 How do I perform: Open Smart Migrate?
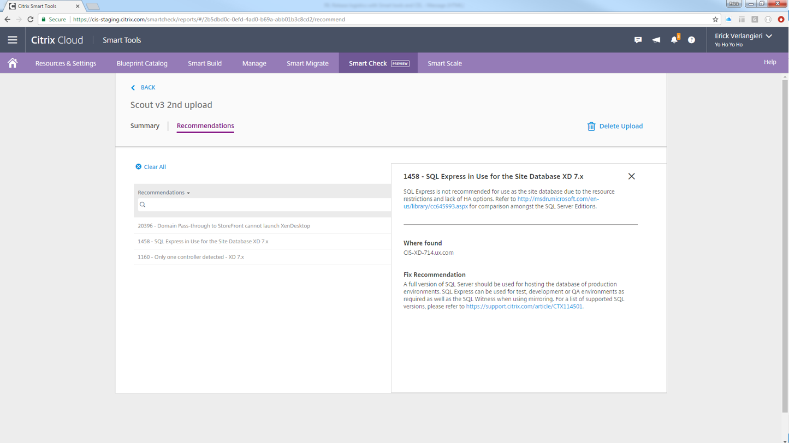coord(307,63)
